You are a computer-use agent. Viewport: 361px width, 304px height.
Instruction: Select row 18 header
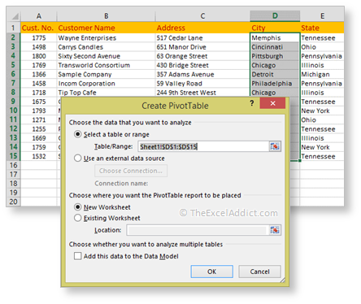pos(13,184)
